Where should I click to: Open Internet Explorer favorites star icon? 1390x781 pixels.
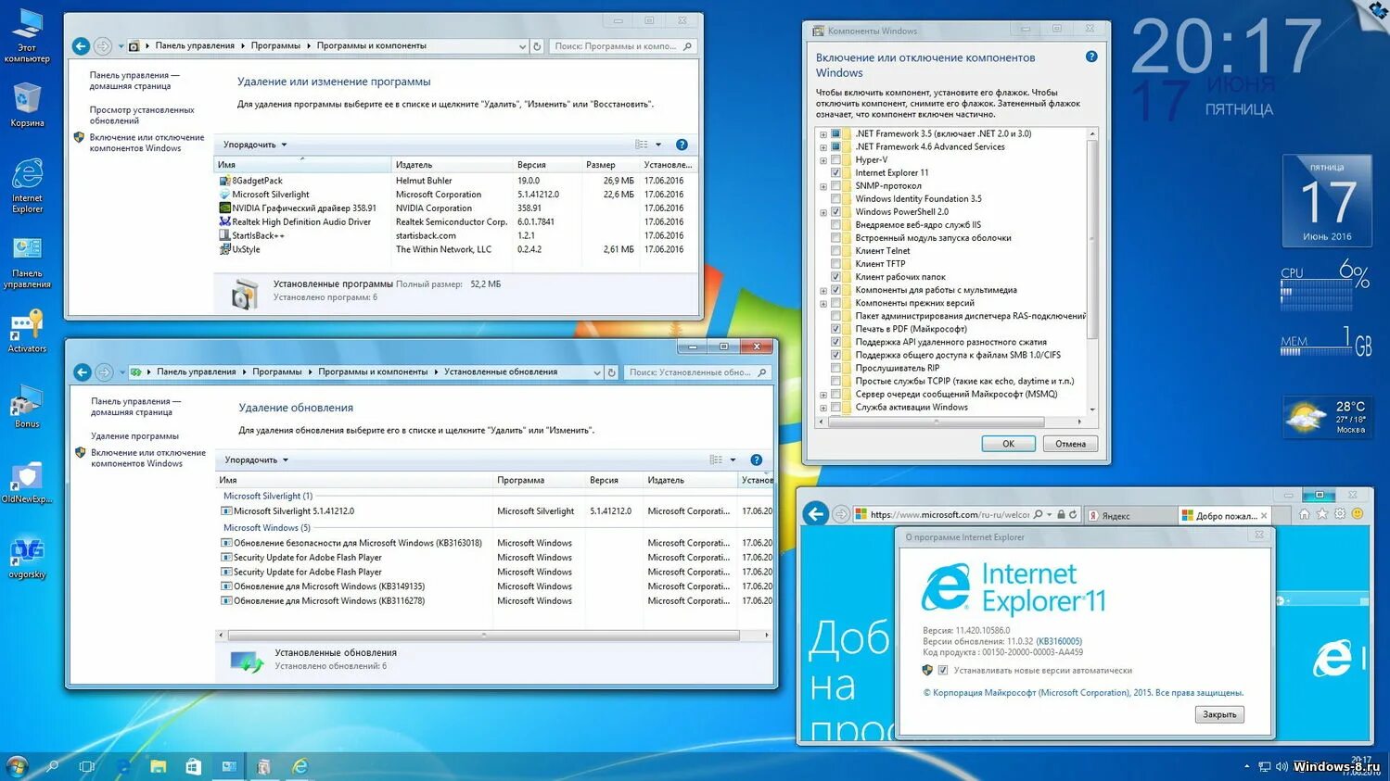click(x=1322, y=514)
